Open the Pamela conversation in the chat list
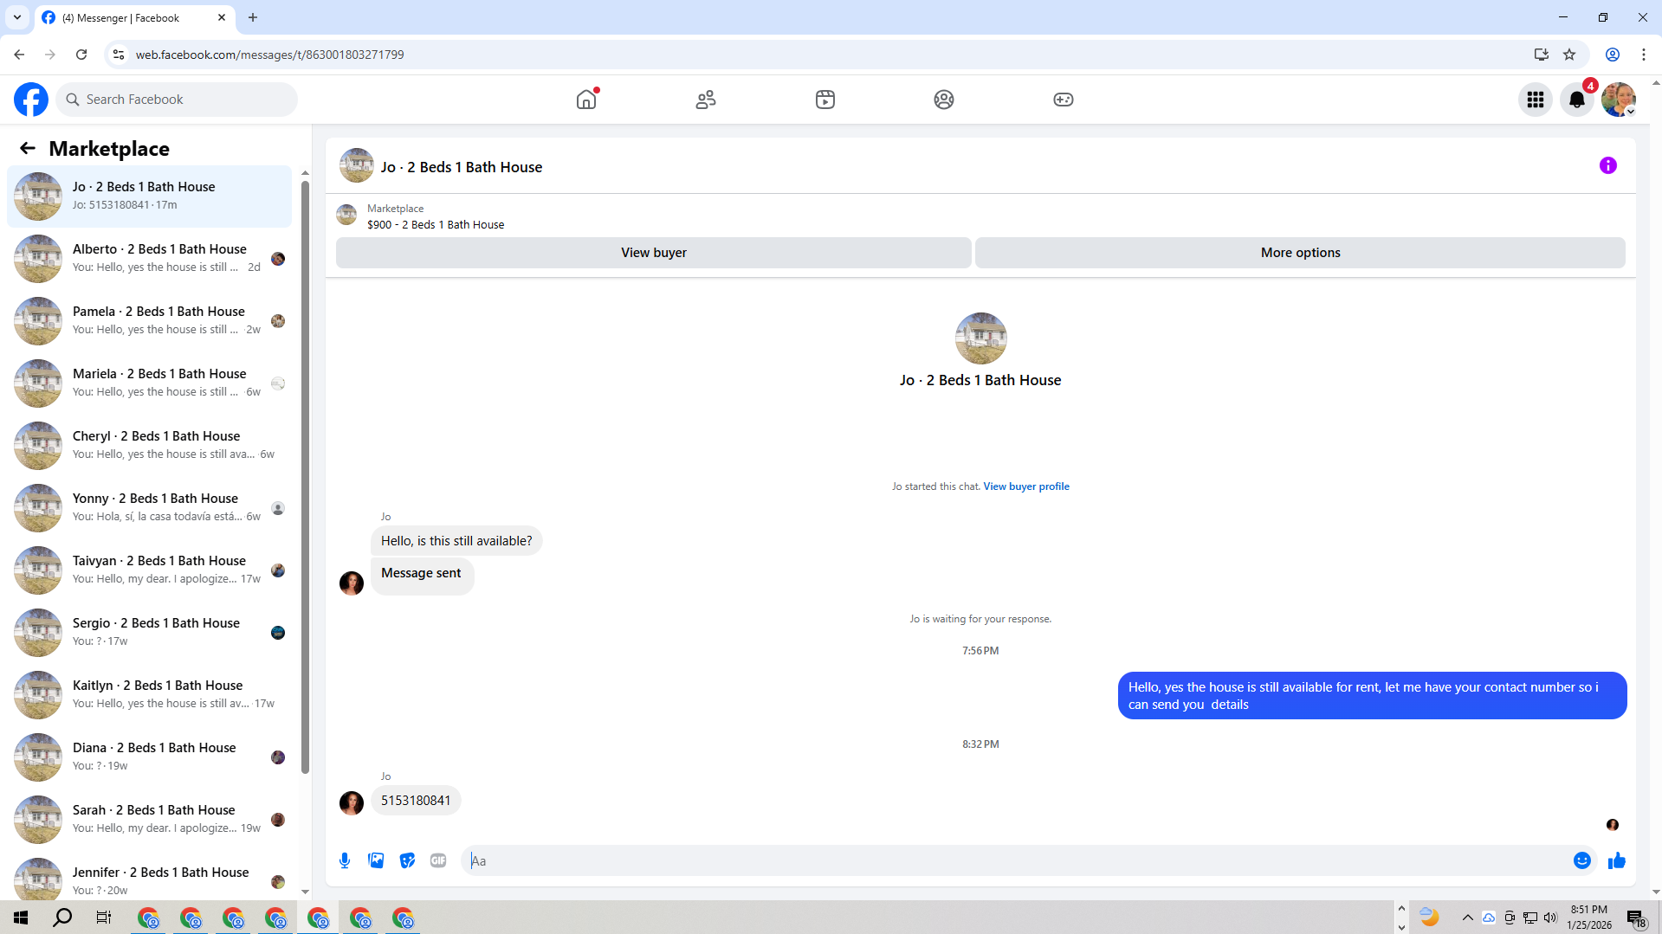The width and height of the screenshot is (1662, 934). pyautogui.click(x=149, y=321)
